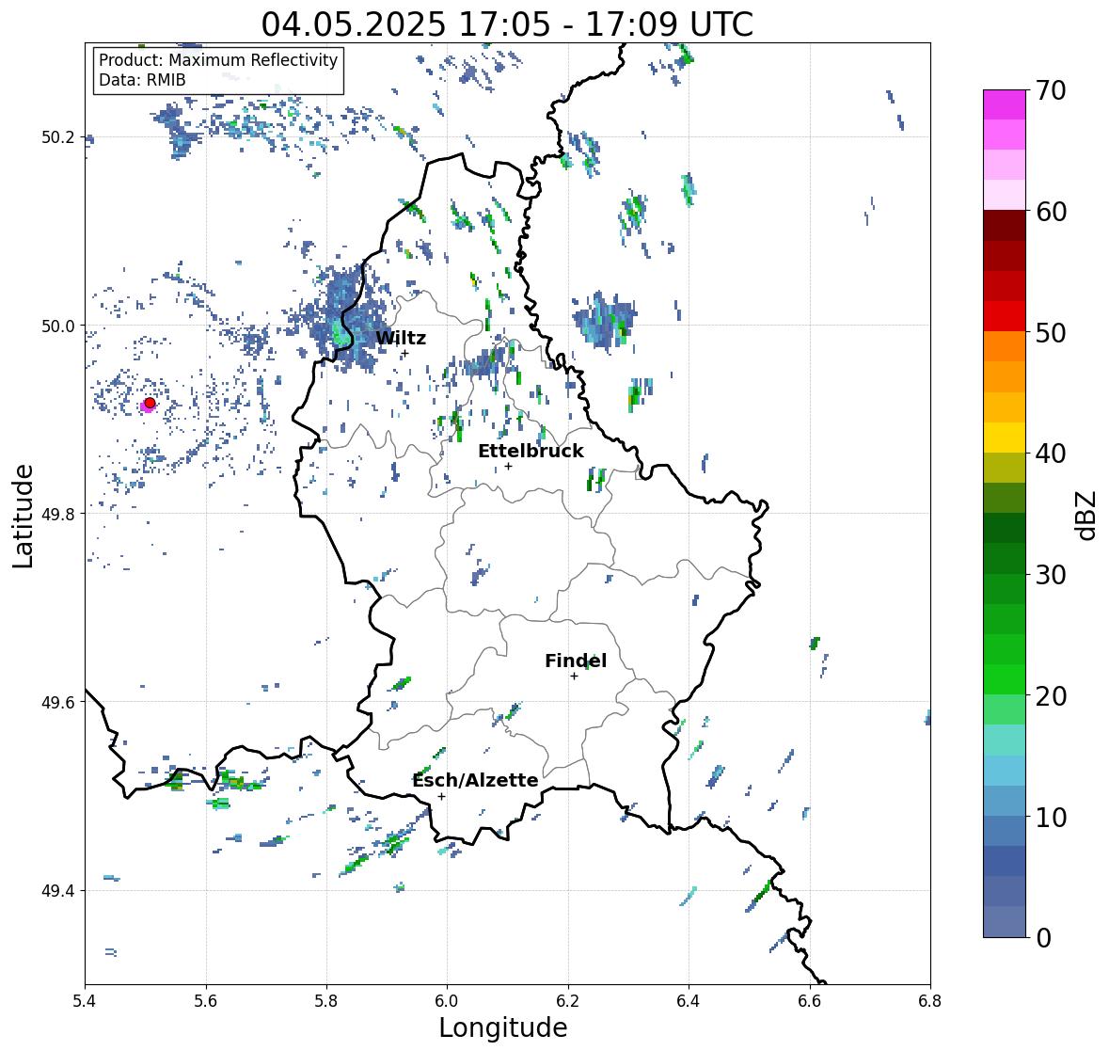Viewport: 1109px width, 1051px height.
Task: Click the plus marker below Findel
Action: click(x=574, y=677)
